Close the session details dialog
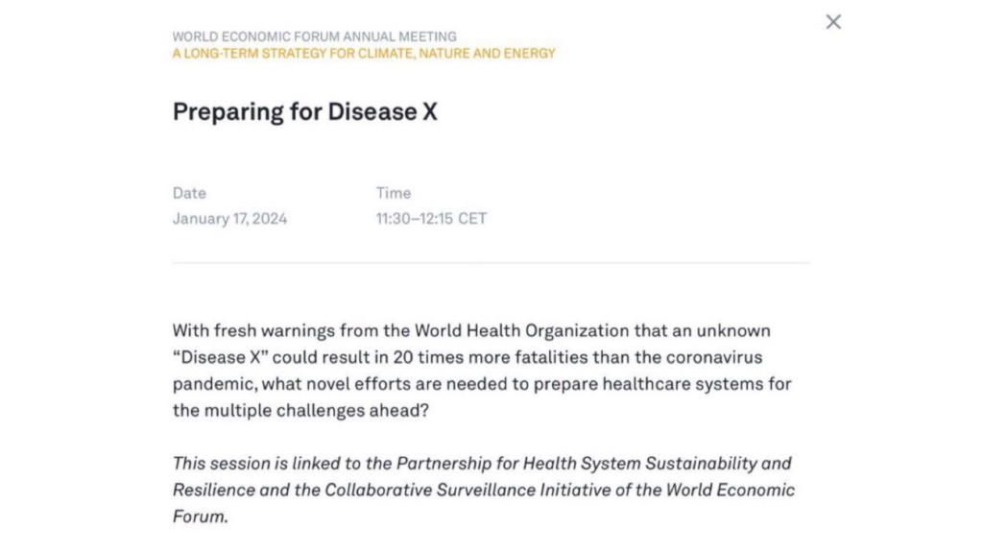983x553 pixels. tap(833, 22)
